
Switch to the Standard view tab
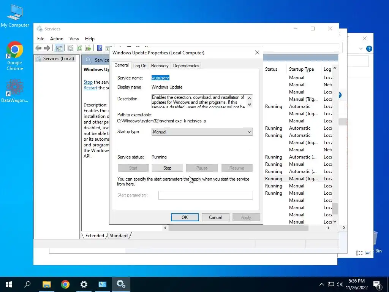119,236
